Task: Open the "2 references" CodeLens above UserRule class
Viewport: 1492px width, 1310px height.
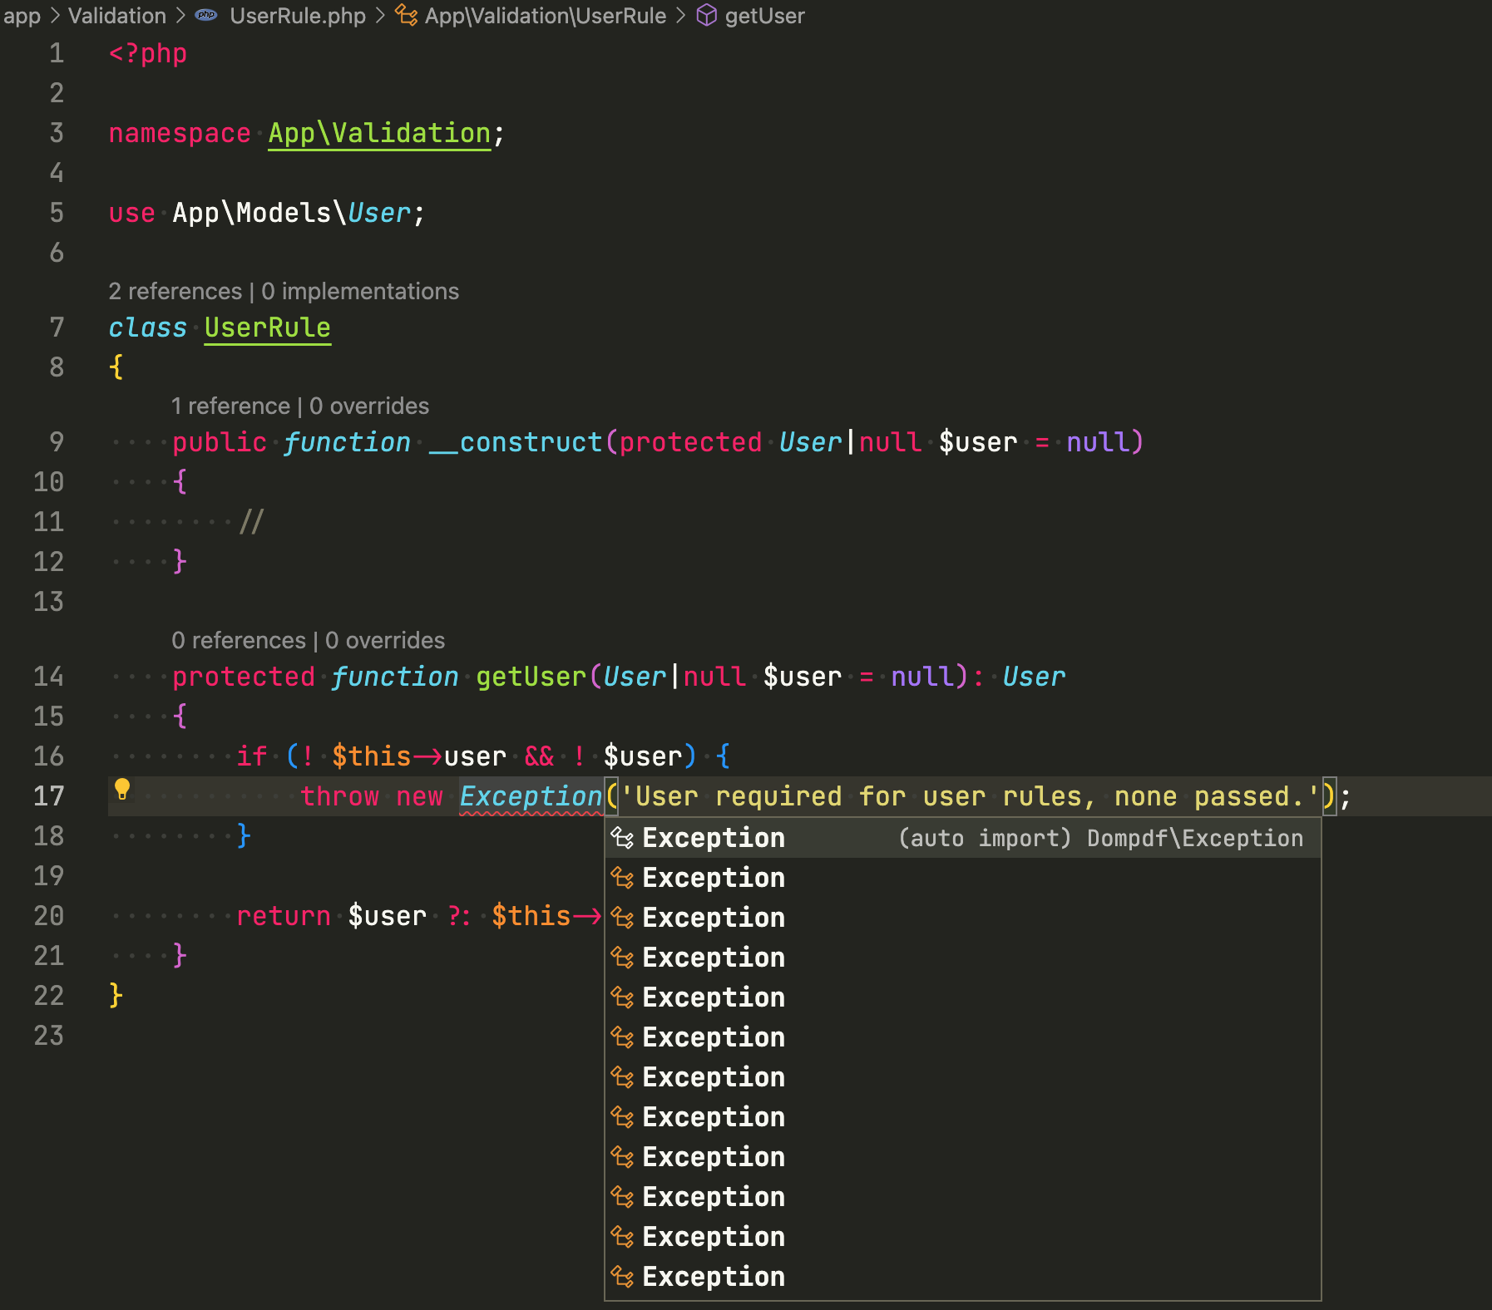Action: pyautogui.click(x=177, y=291)
